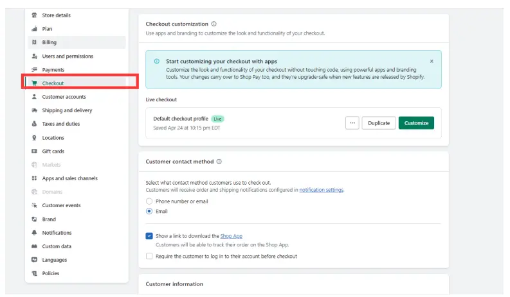The height and width of the screenshot is (297, 510).
Task: Click the Store details shop icon
Action: click(x=34, y=15)
